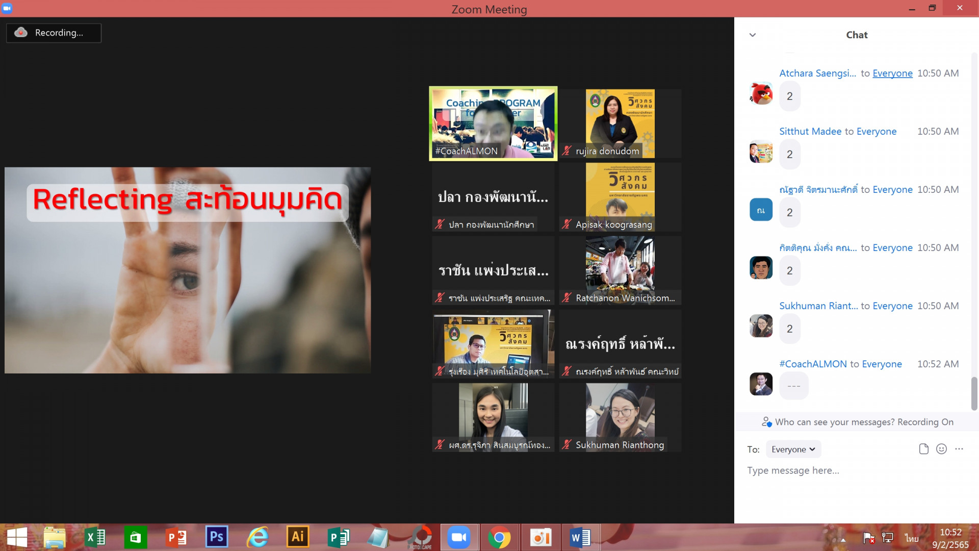Open the Windows Store taskbar icon
This screenshot has width=979, height=551.
(135, 537)
